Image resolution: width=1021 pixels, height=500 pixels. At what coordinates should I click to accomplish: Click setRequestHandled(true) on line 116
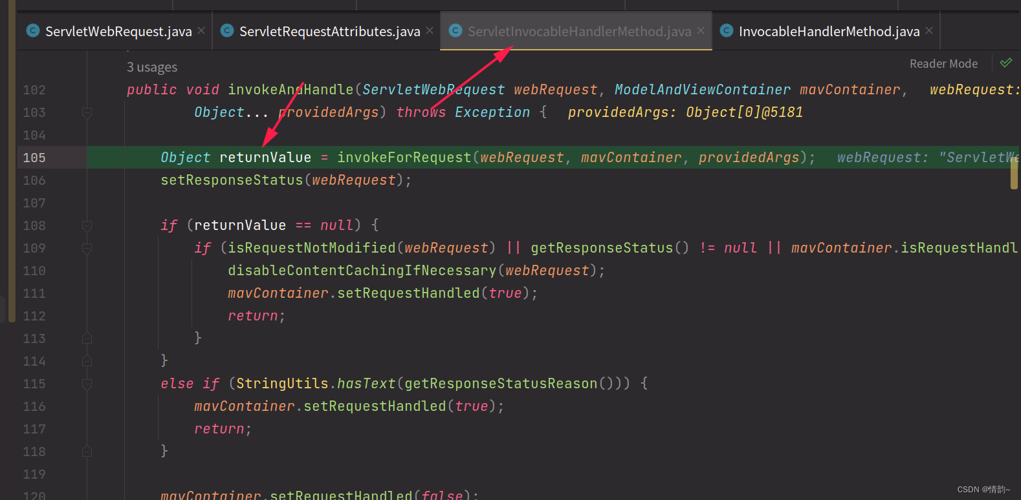pos(399,406)
